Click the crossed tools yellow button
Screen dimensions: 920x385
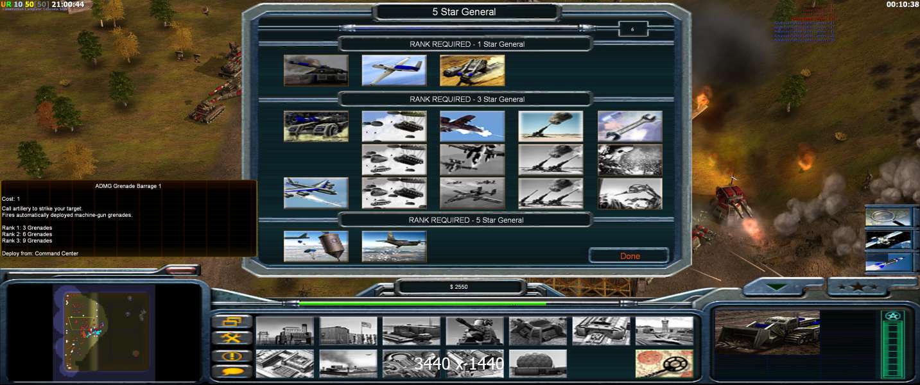point(232,338)
